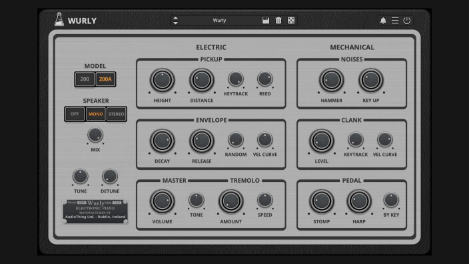
Task: Randomize settings with the dice icon
Action: [x=291, y=21]
